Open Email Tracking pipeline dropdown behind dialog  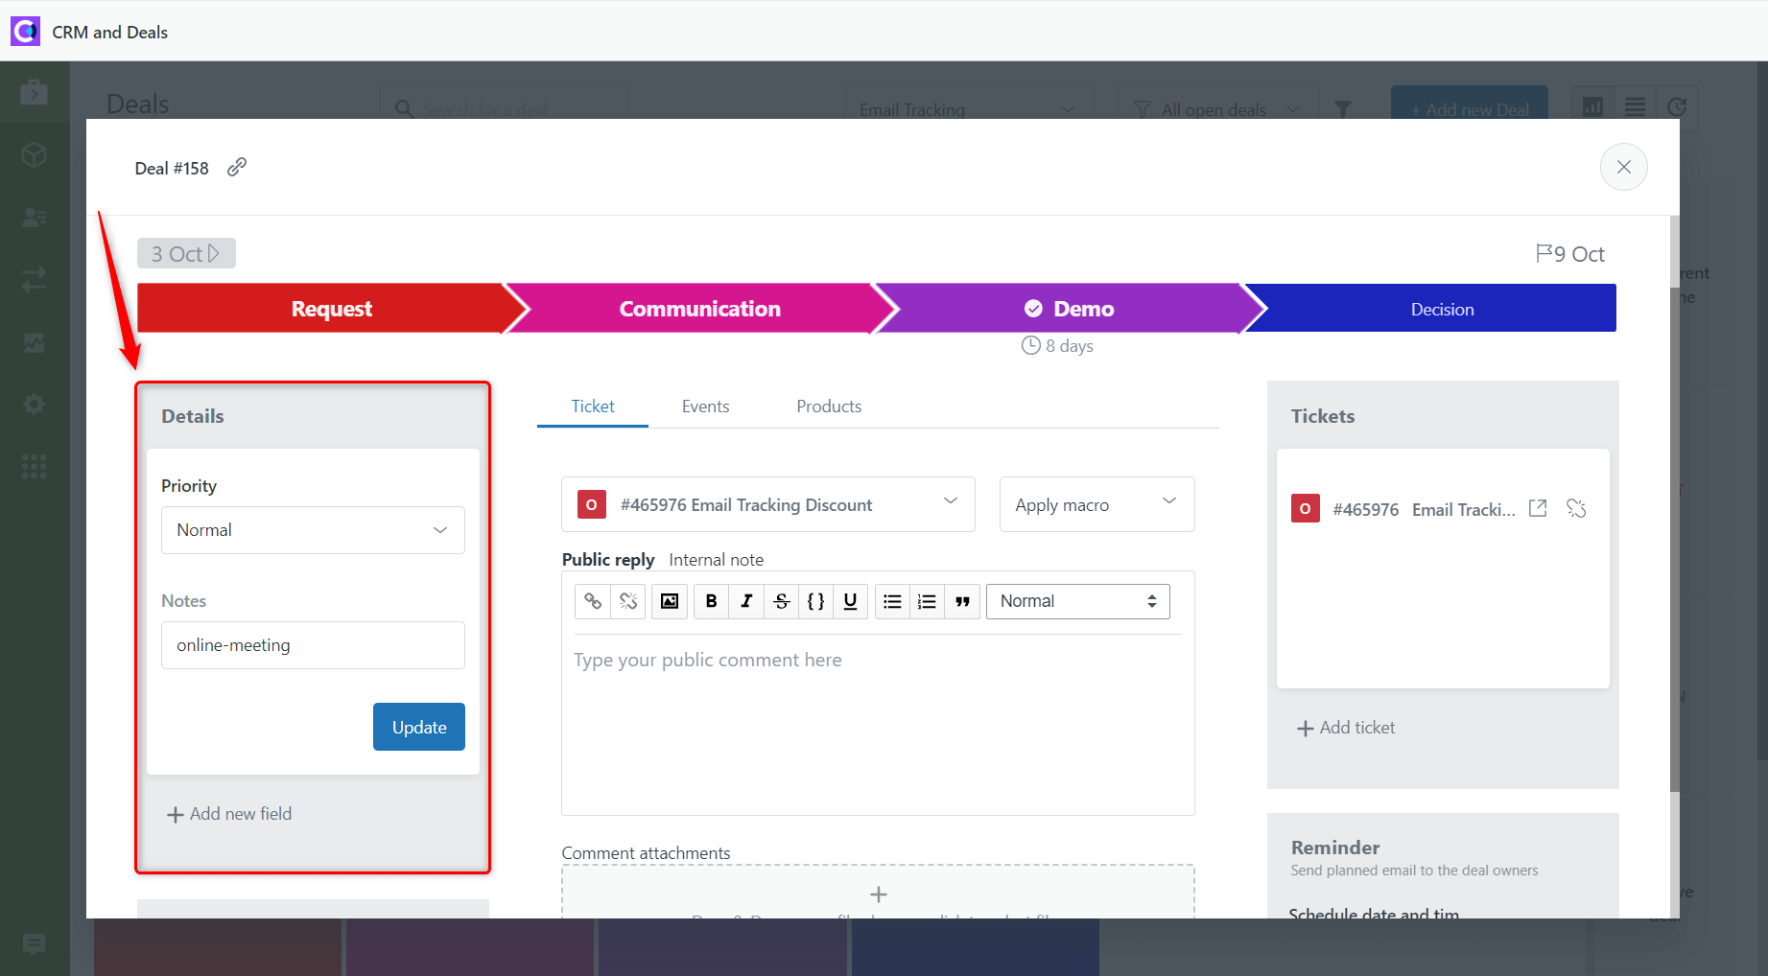[968, 104]
